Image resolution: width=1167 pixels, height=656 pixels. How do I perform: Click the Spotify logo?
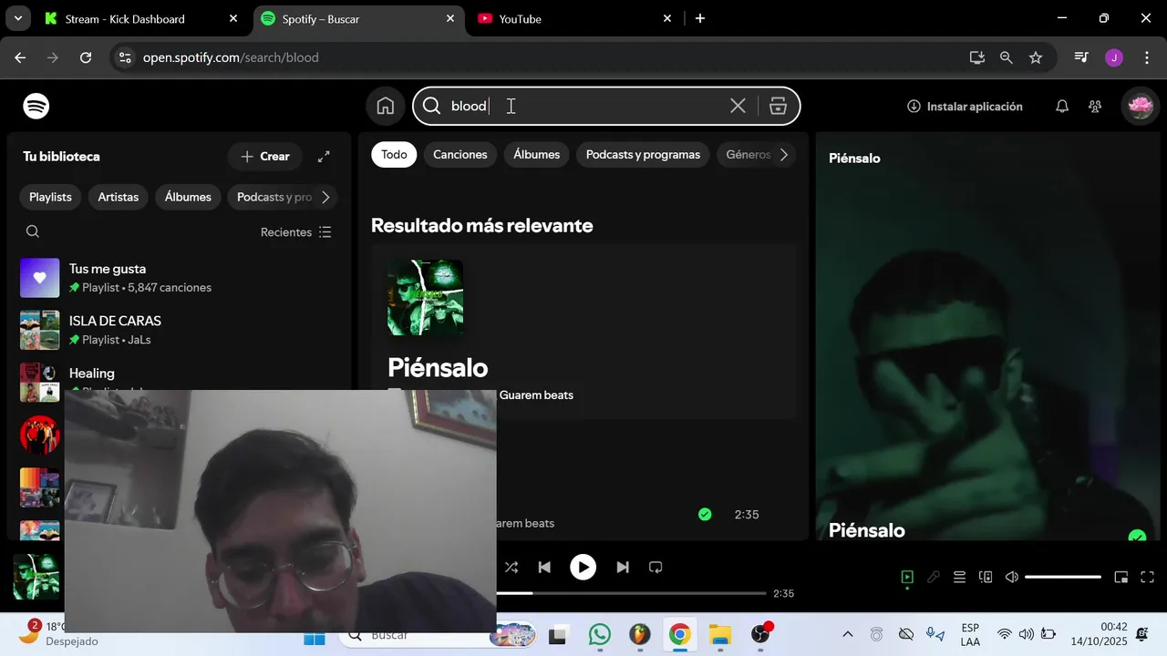pyautogui.click(x=36, y=107)
